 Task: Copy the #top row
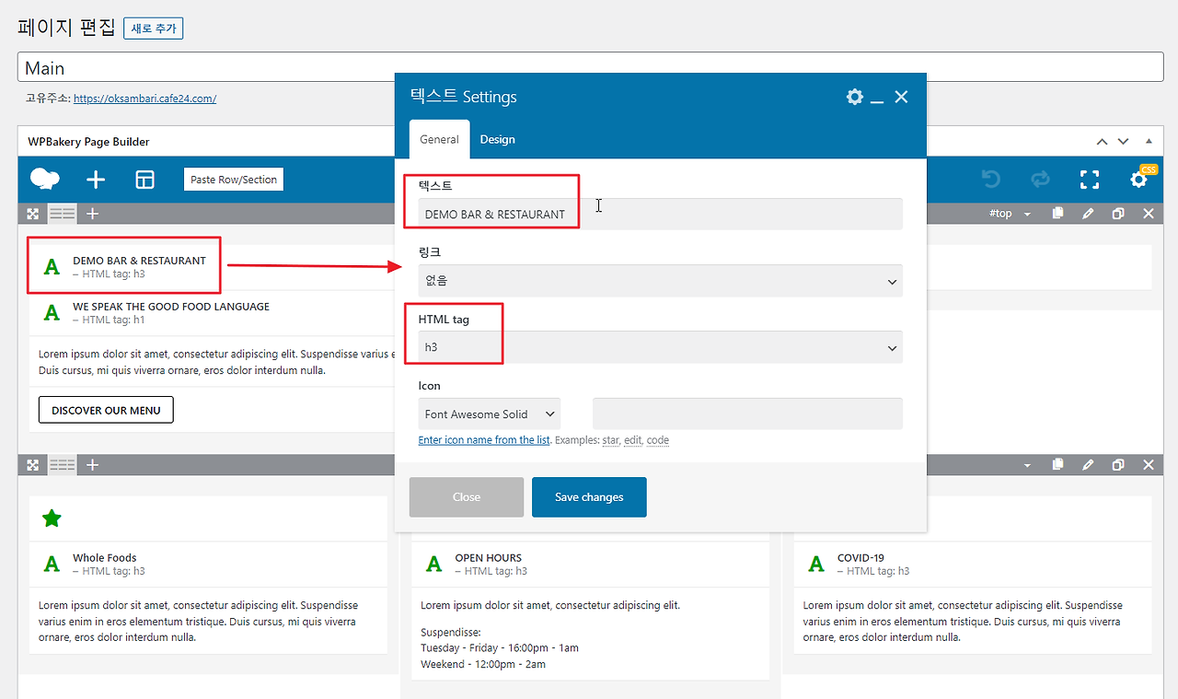1058,214
